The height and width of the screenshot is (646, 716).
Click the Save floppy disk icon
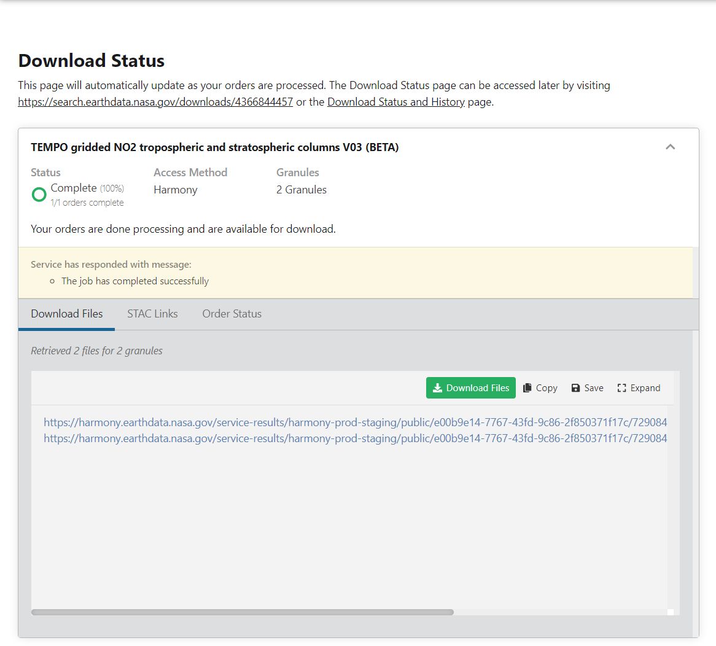[575, 388]
